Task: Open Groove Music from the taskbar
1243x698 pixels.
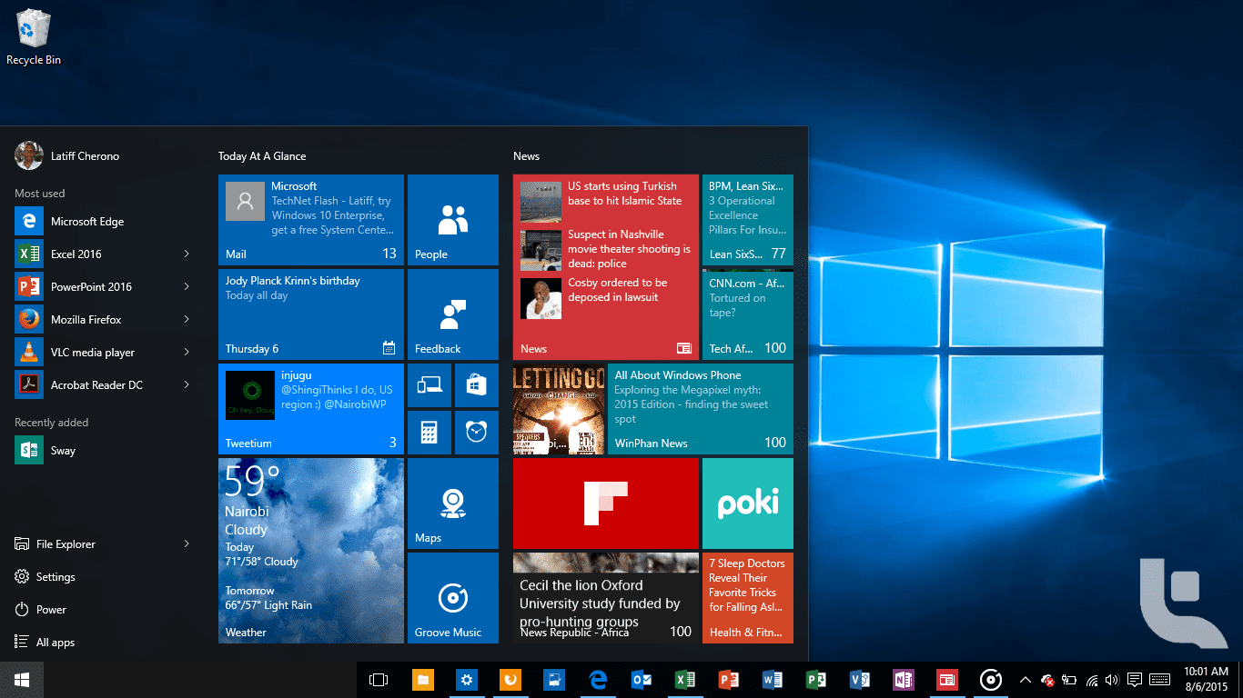Action: pyautogui.click(x=991, y=680)
